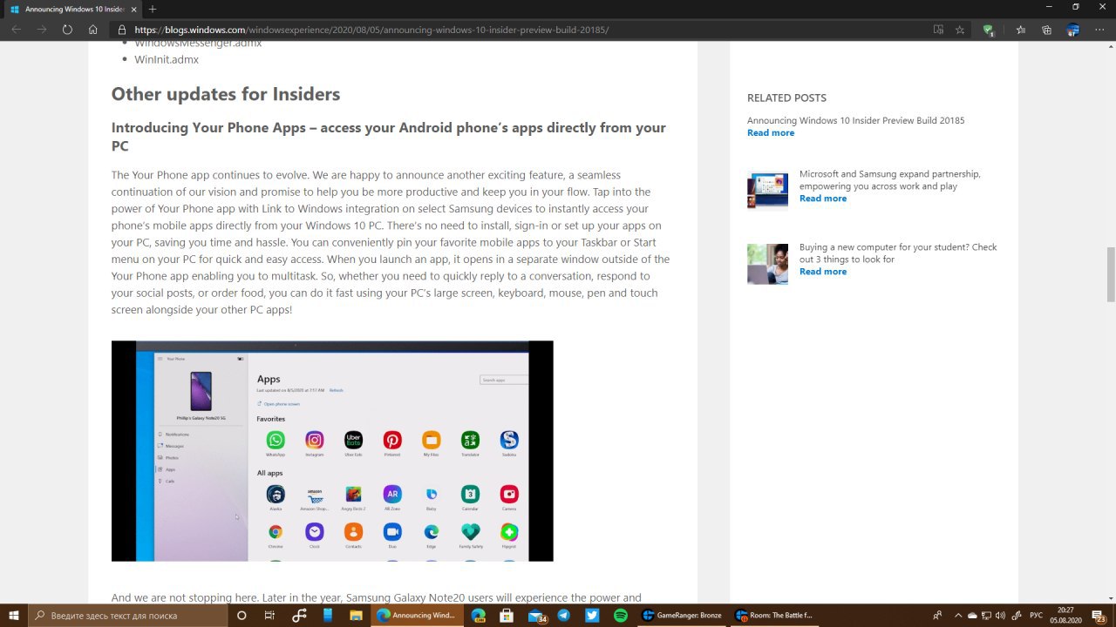The width and height of the screenshot is (1116, 627).
Task: View site security lock info
Action: click(123, 30)
